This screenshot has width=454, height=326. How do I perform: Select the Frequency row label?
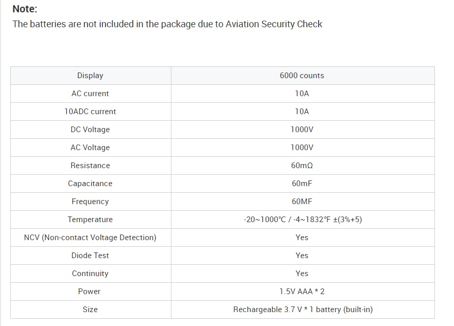[x=90, y=202]
